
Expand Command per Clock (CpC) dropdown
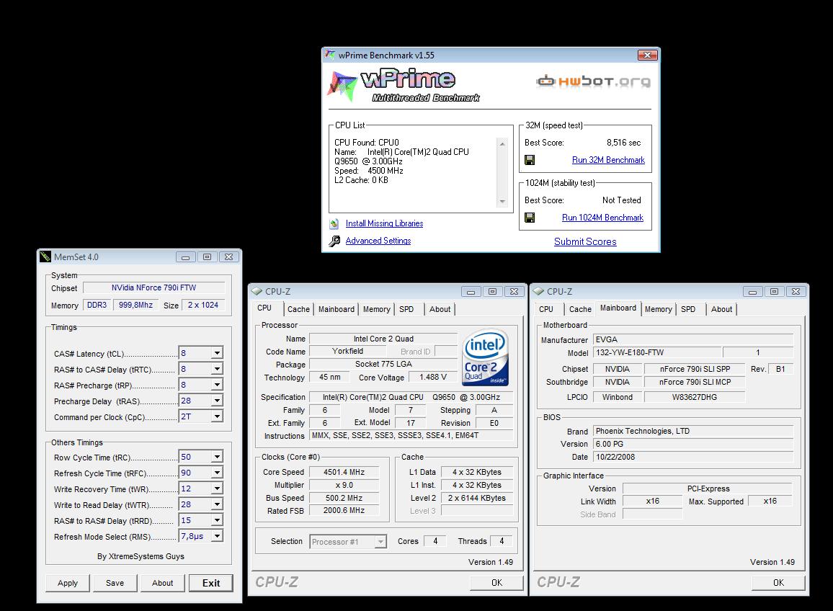coord(217,417)
